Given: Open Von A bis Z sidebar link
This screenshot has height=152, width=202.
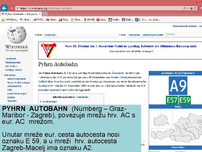Looking at the screenshot, I should (11, 66).
